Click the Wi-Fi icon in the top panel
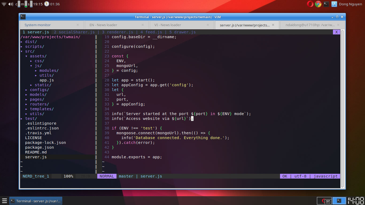This screenshot has height=205, width=365. tap(3, 4)
